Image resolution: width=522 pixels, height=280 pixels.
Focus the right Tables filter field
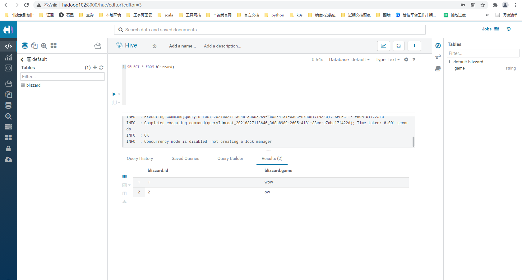coord(483,53)
